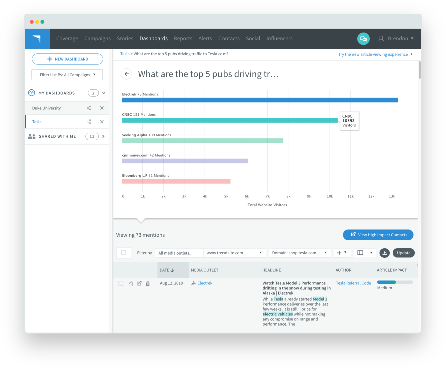
Task: Click the Author column header
Action: pyautogui.click(x=343, y=270)
